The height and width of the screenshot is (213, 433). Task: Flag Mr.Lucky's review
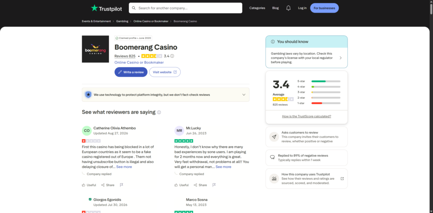[x=214, y=185]
